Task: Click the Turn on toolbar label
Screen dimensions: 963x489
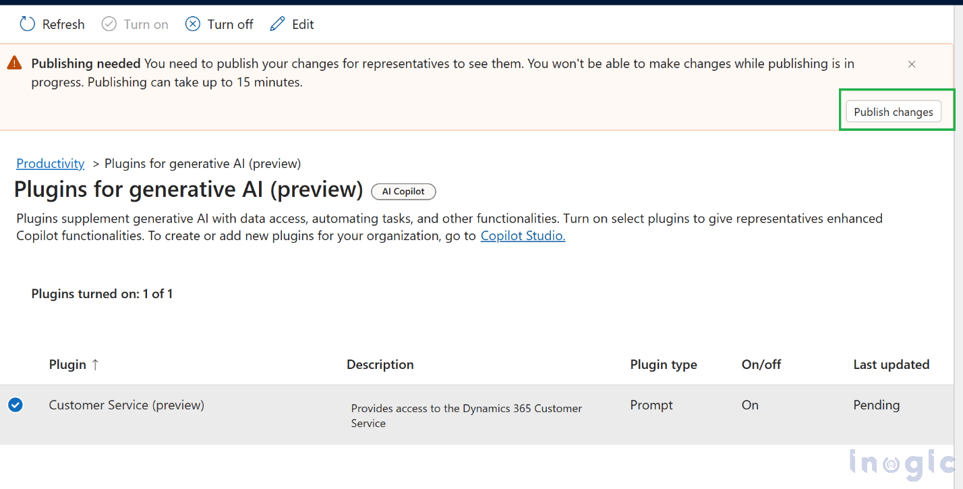Action: 146,24
